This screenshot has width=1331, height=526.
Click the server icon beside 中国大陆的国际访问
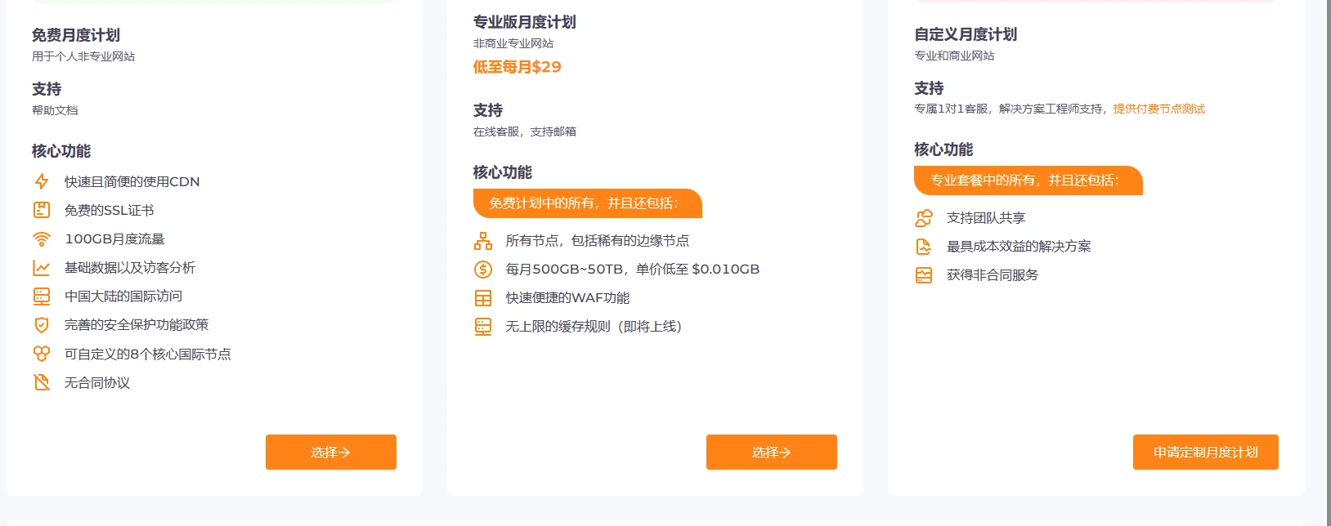coord(42,296)
